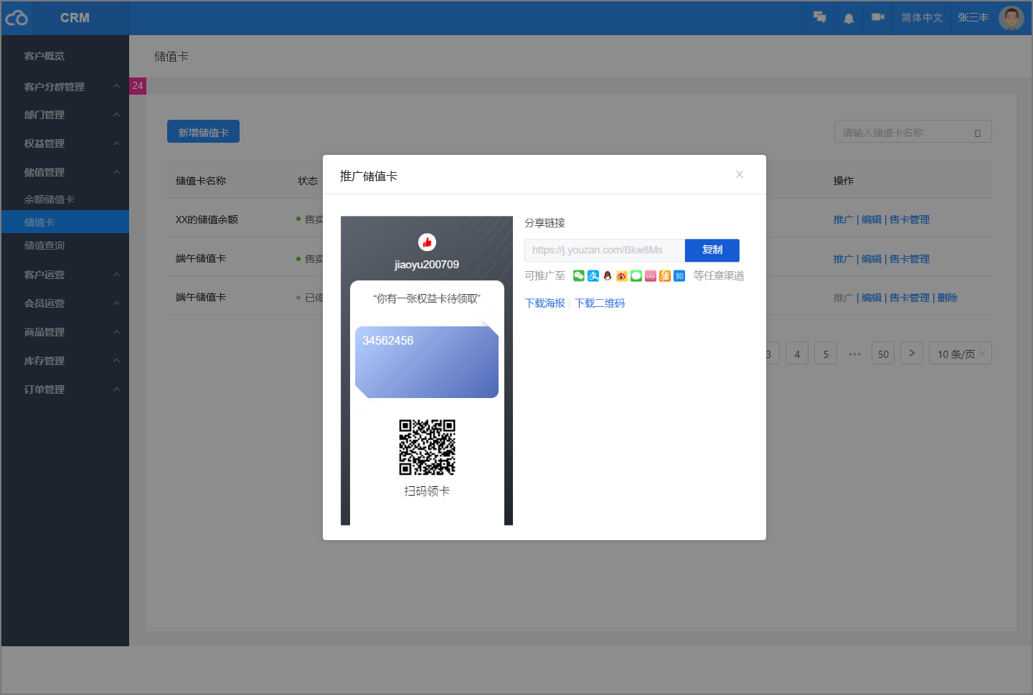Click 编辑 for XX的储值余额 row
This screenshot has width=1033, height=695.
(871, 219)
